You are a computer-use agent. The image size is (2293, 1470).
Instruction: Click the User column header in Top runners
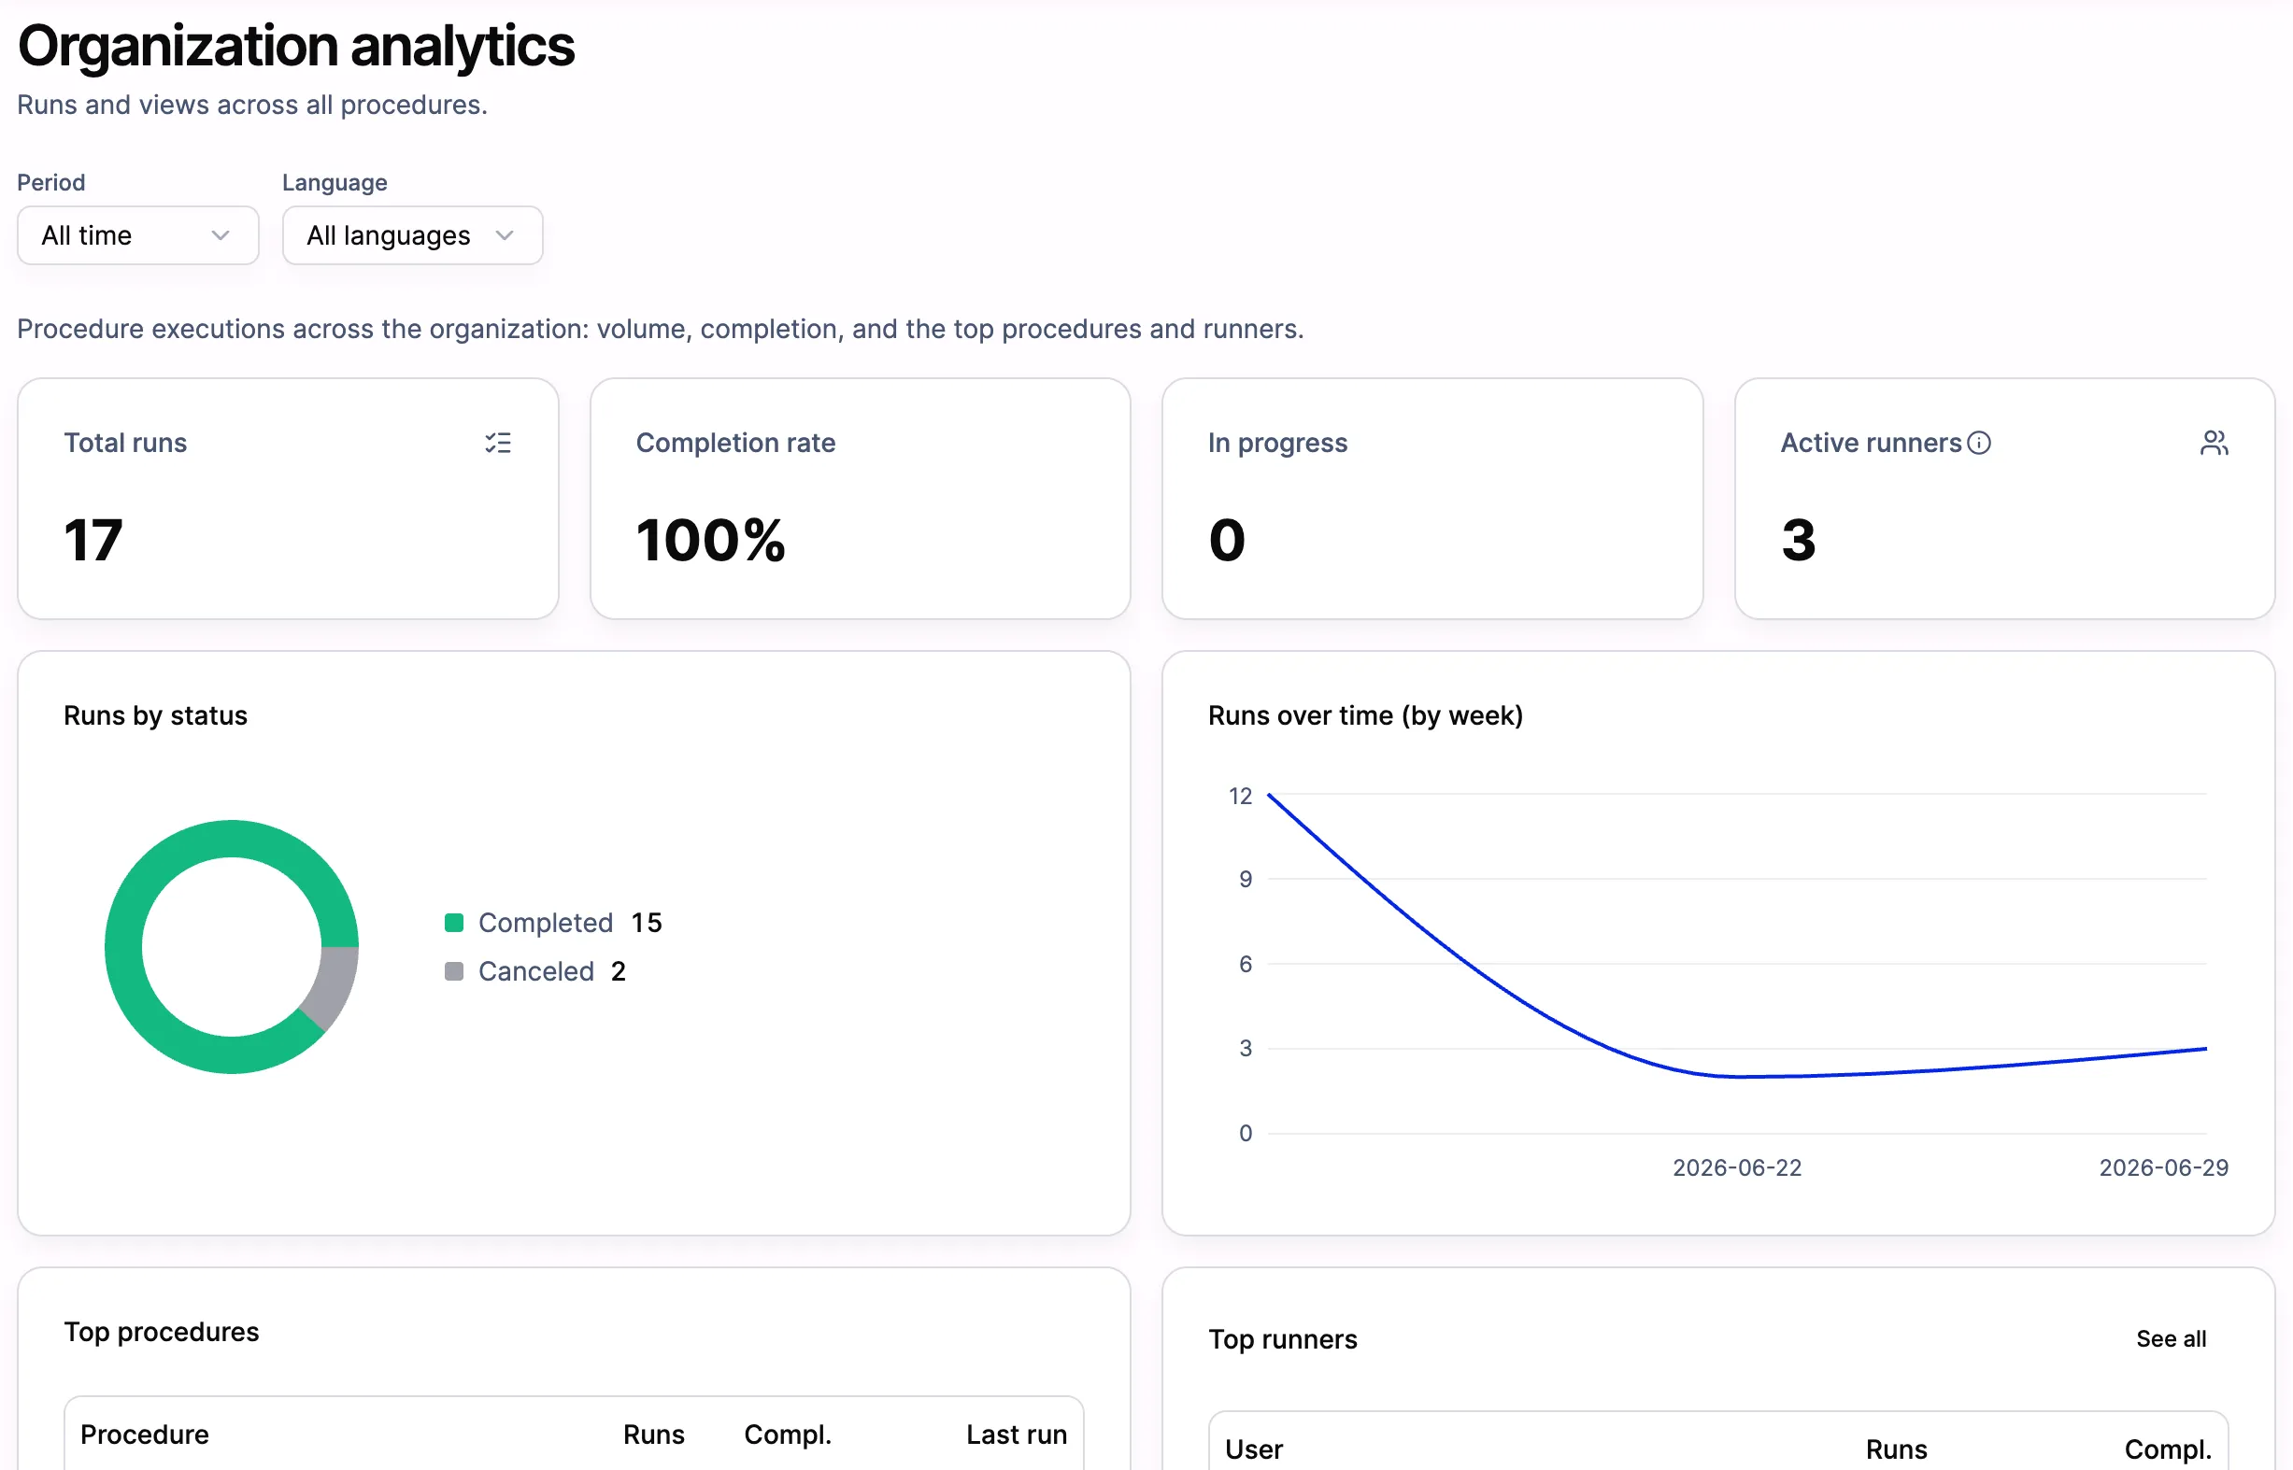[1254, 1450]
